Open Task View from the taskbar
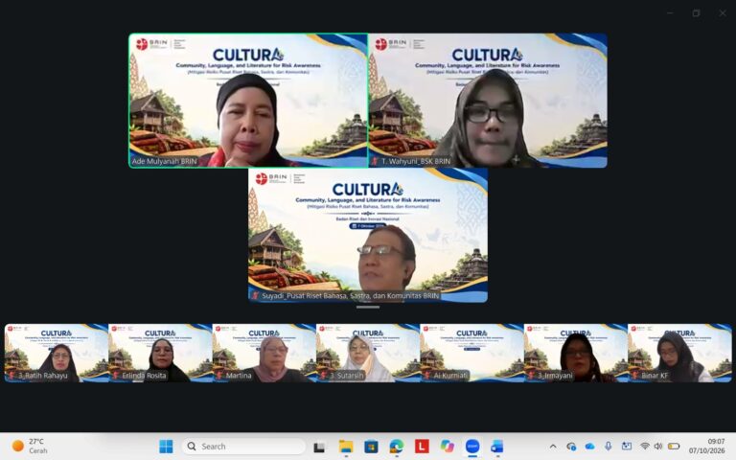The width and height of the screenshot is (736, 460). click(319, 447)
